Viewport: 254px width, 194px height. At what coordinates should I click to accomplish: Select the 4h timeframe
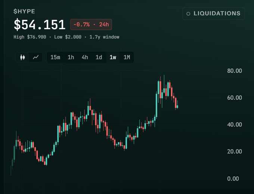tap(85, 57)
